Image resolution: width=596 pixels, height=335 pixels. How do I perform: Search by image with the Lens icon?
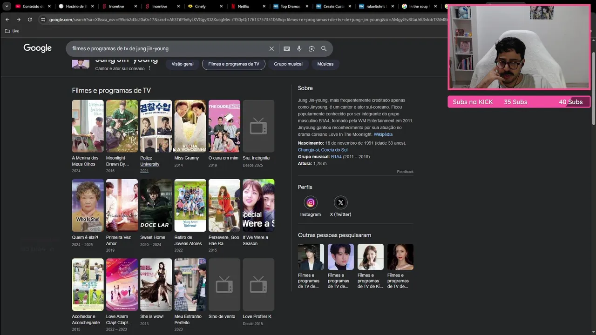click(312, 48)
